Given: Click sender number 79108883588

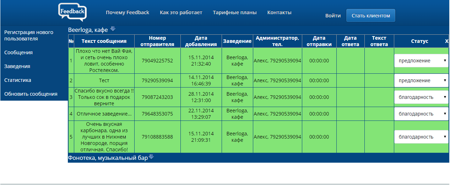Looking at the screenshot, I should coord(157,137).
